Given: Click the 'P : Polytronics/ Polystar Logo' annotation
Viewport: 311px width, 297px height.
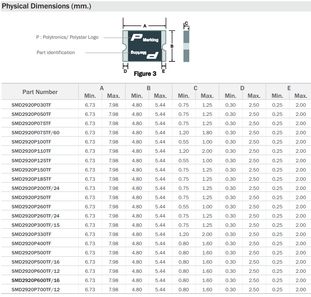Looking at the screenshot, I should click(67, 37).
